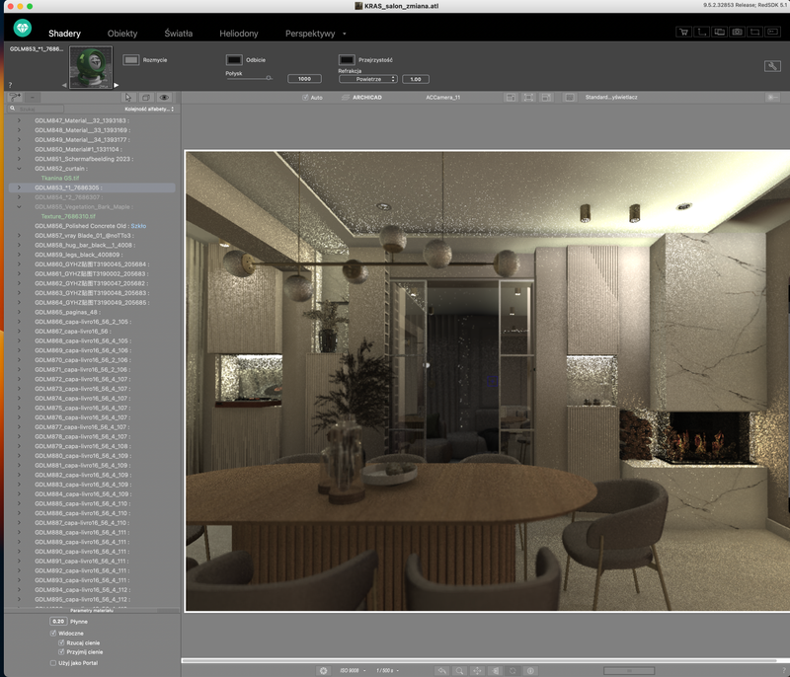Open the Powietrze refraction dropdown
The width and height of the screenshot is (790, 677).
tap(366, 78)
